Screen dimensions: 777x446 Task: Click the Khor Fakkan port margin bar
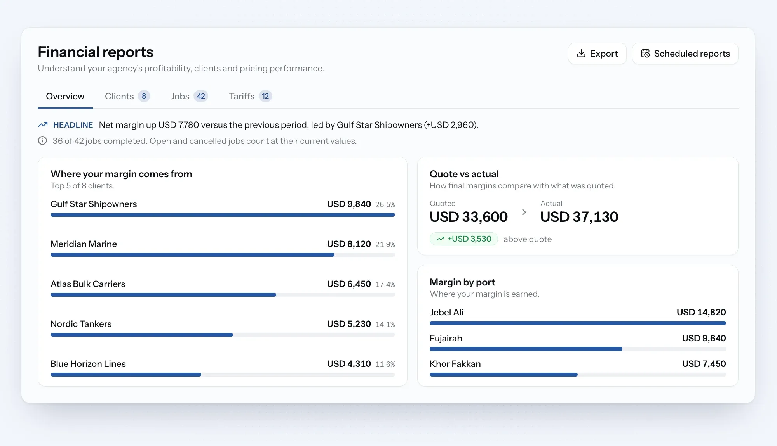click(578, 375)
